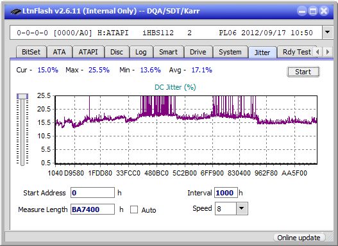Viewport: 338px width, 246px height.
Task: Open the drive selection dropdown arrow
Action: 328,33
